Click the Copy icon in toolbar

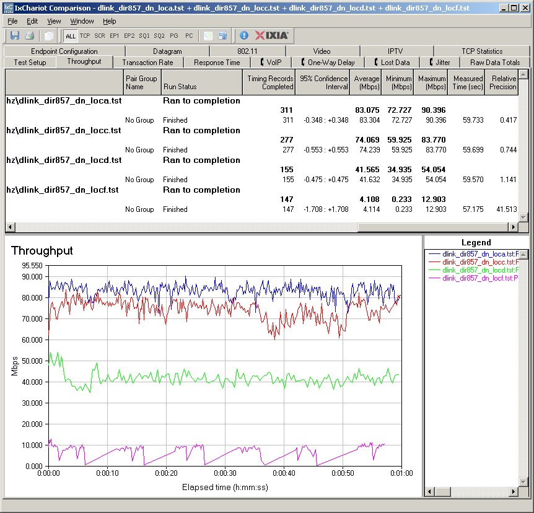49,35
